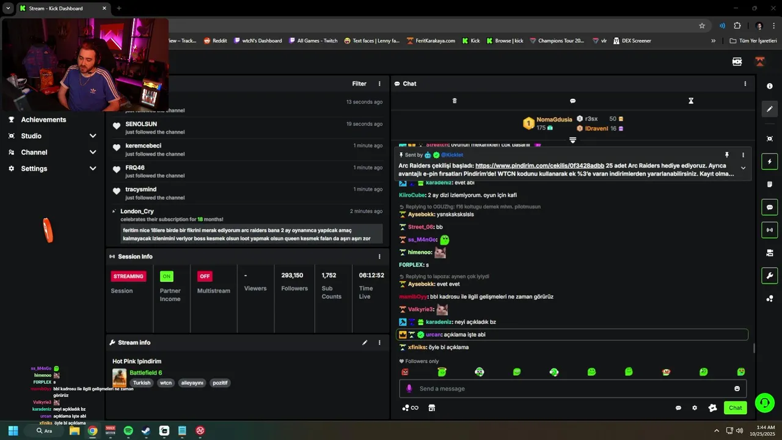This screenshot has width=782, height=440.
Task: Click the aileyayını tag
Action: (192, 383)
